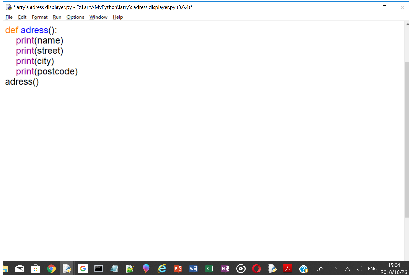Image resolution: width=409 pixels, height=275 pixels.
Task: Open Adobe Acrobat Reader from the taskbar
Action: tap(288, 268)
